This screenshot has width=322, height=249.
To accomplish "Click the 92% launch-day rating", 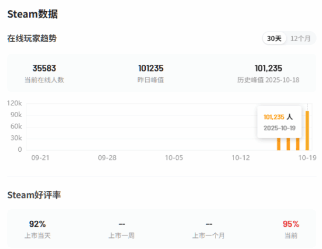I will (37, 224).
